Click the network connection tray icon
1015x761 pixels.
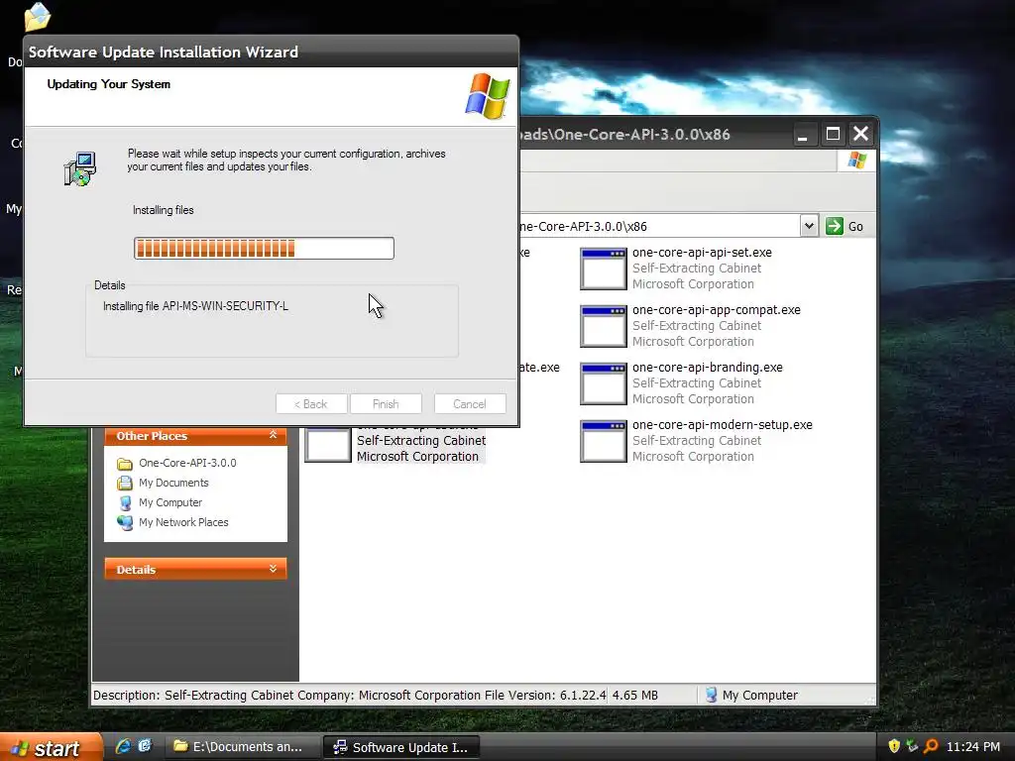(912, 746)
